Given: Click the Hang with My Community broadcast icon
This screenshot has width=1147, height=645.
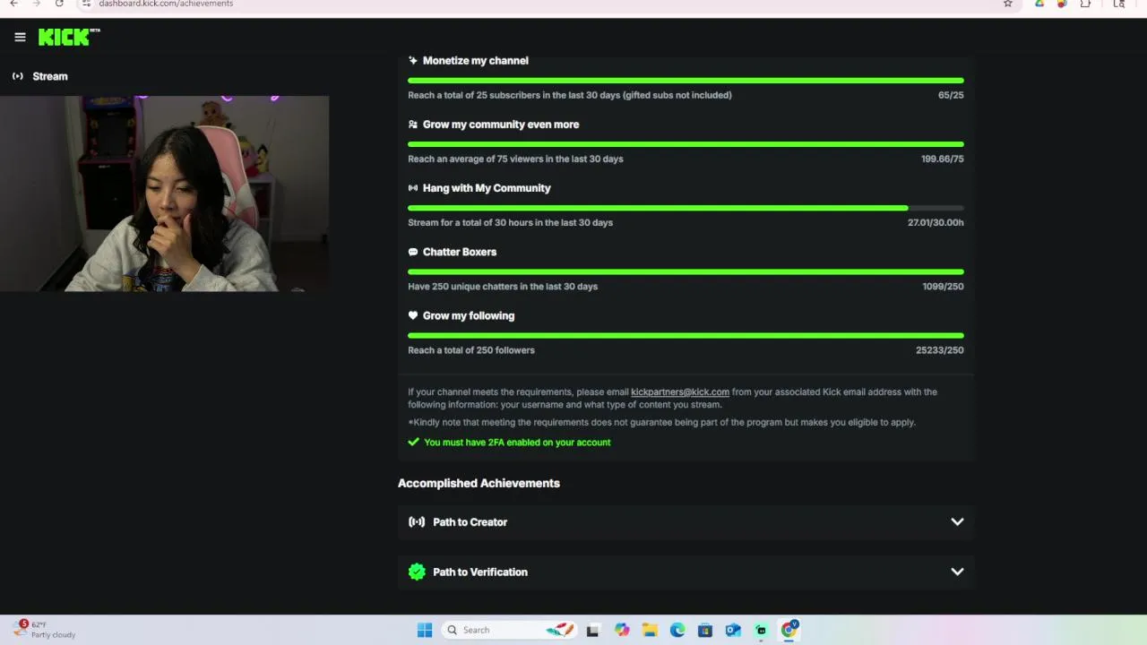Looking at the screenshot, I should [x=413, y=188].
